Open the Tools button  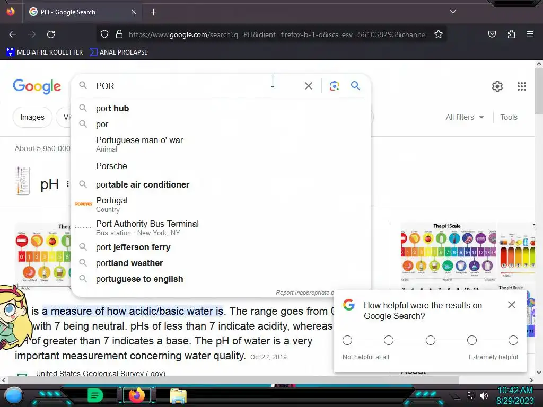[x=509, y=117]
